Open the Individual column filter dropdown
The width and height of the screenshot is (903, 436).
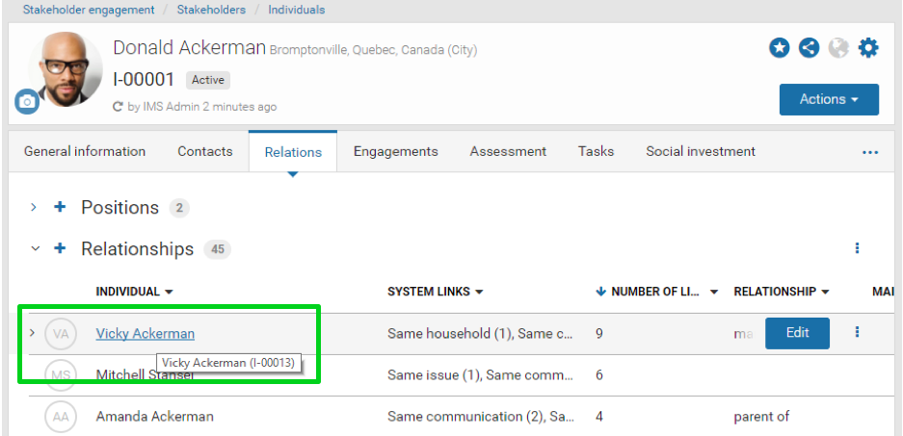tap(170, 292)
